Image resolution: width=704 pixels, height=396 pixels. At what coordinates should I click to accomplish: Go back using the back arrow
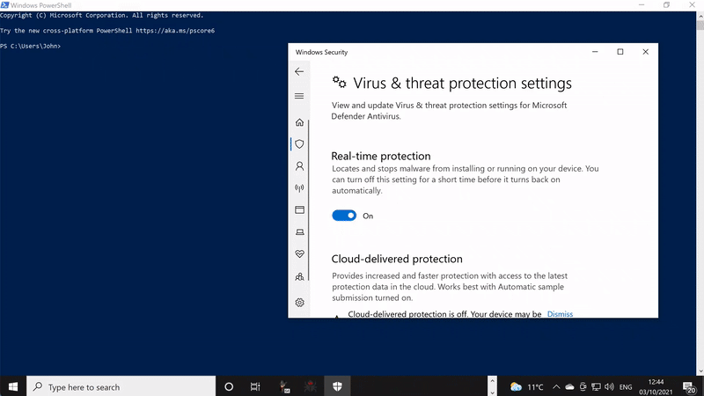(x=299, y=71)
